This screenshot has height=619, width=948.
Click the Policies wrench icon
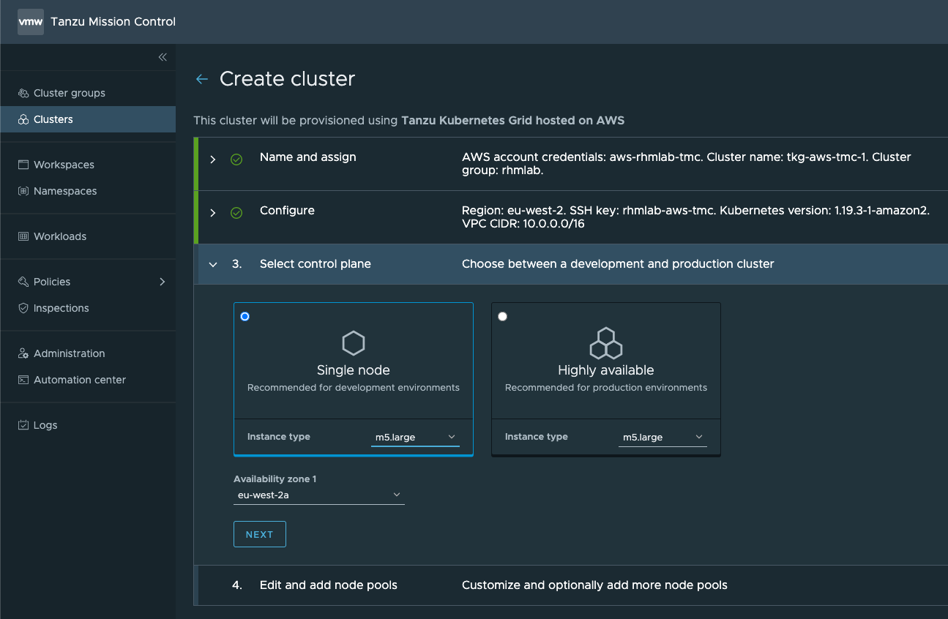pos(23,282)
